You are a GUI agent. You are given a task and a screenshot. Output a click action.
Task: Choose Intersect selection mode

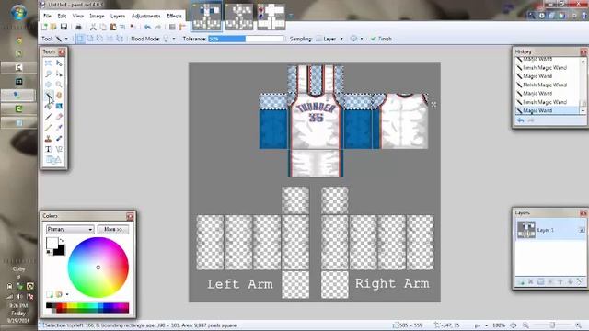110,39
